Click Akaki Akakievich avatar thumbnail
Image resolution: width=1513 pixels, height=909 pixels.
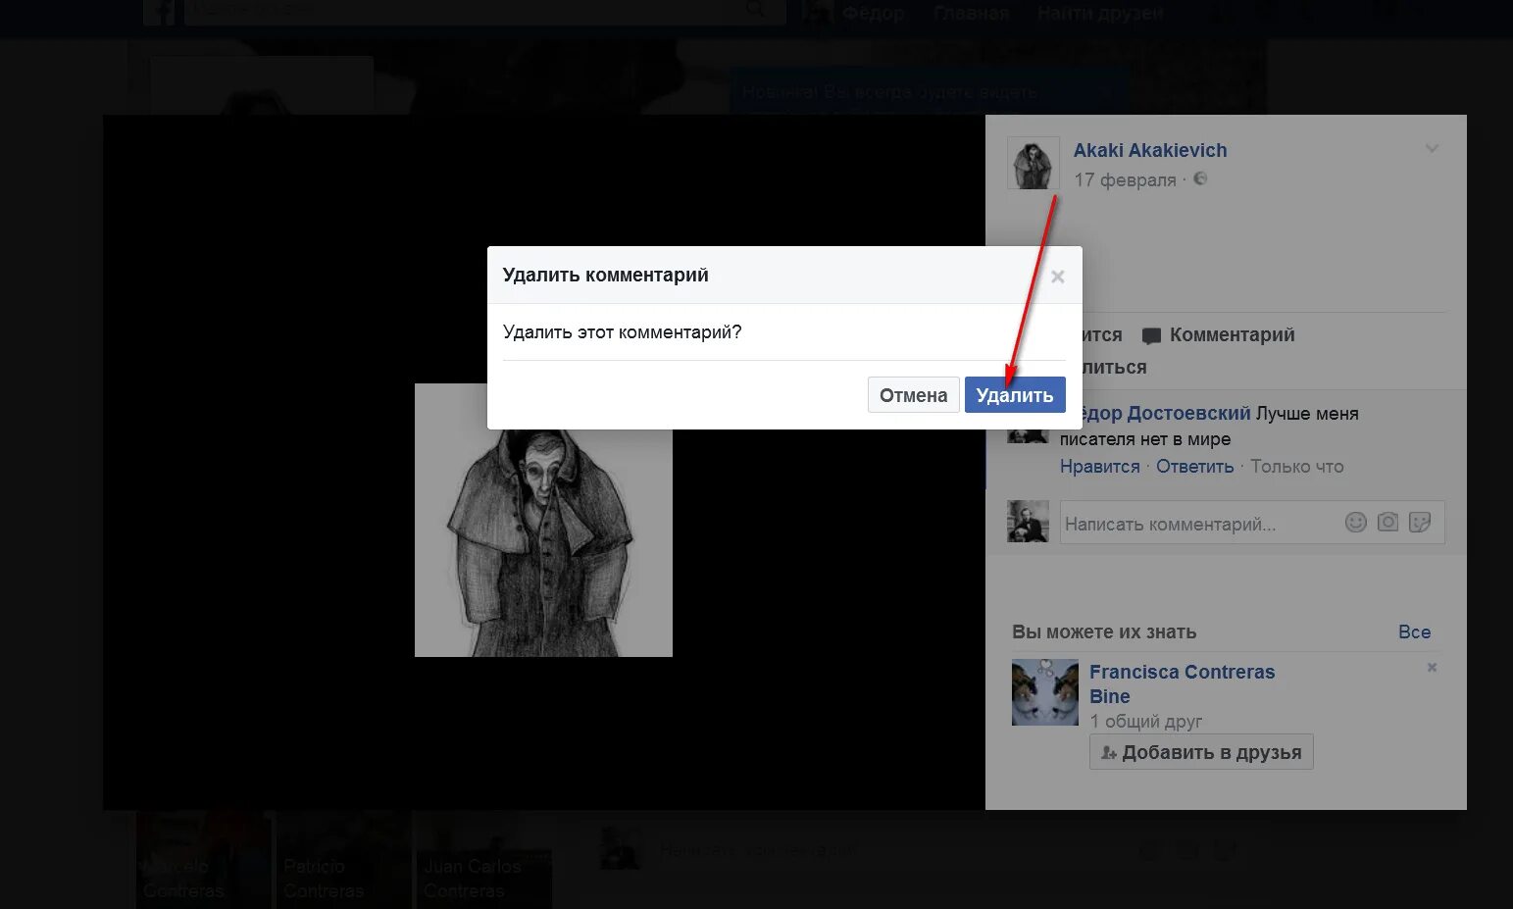(1034, 163)
